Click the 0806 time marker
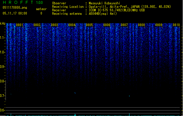The image size is (183, 116). [x=107, y=25]
